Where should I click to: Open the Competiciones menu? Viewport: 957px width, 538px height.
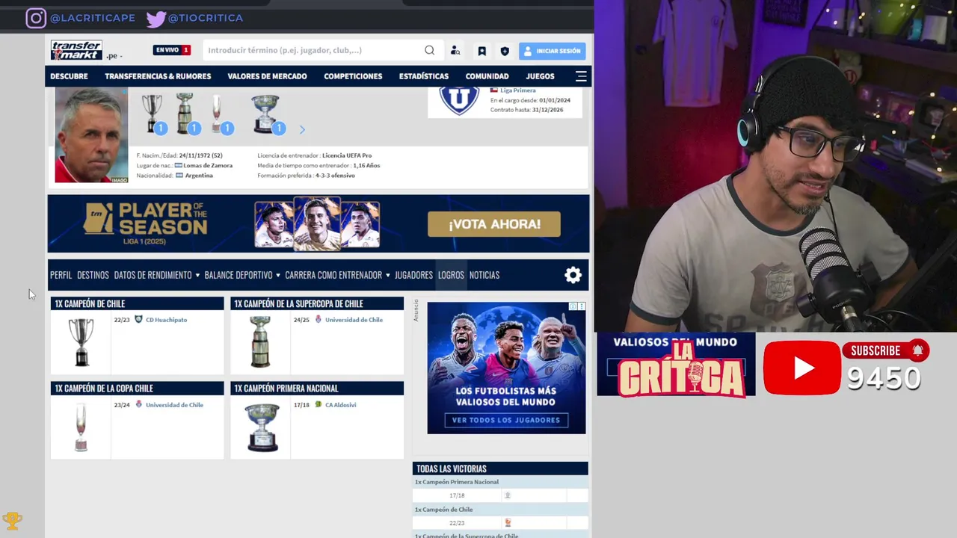click(x=353, y=76)
